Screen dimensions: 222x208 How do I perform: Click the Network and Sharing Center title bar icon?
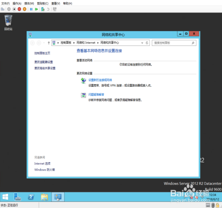point(30,35)
